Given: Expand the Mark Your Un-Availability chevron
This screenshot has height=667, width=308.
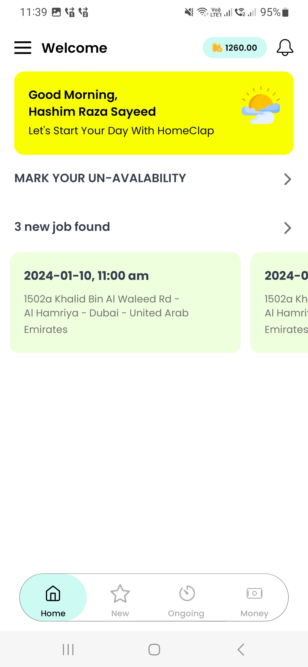Looking at the screenshot, I should click(287, 179).
